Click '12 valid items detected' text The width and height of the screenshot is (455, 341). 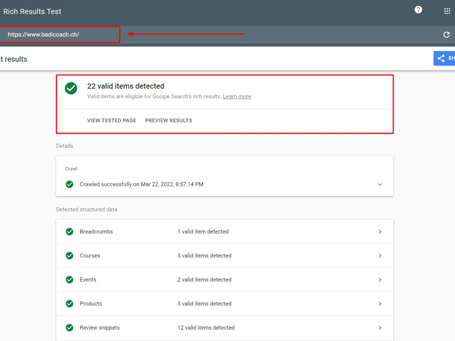(206, 328)
